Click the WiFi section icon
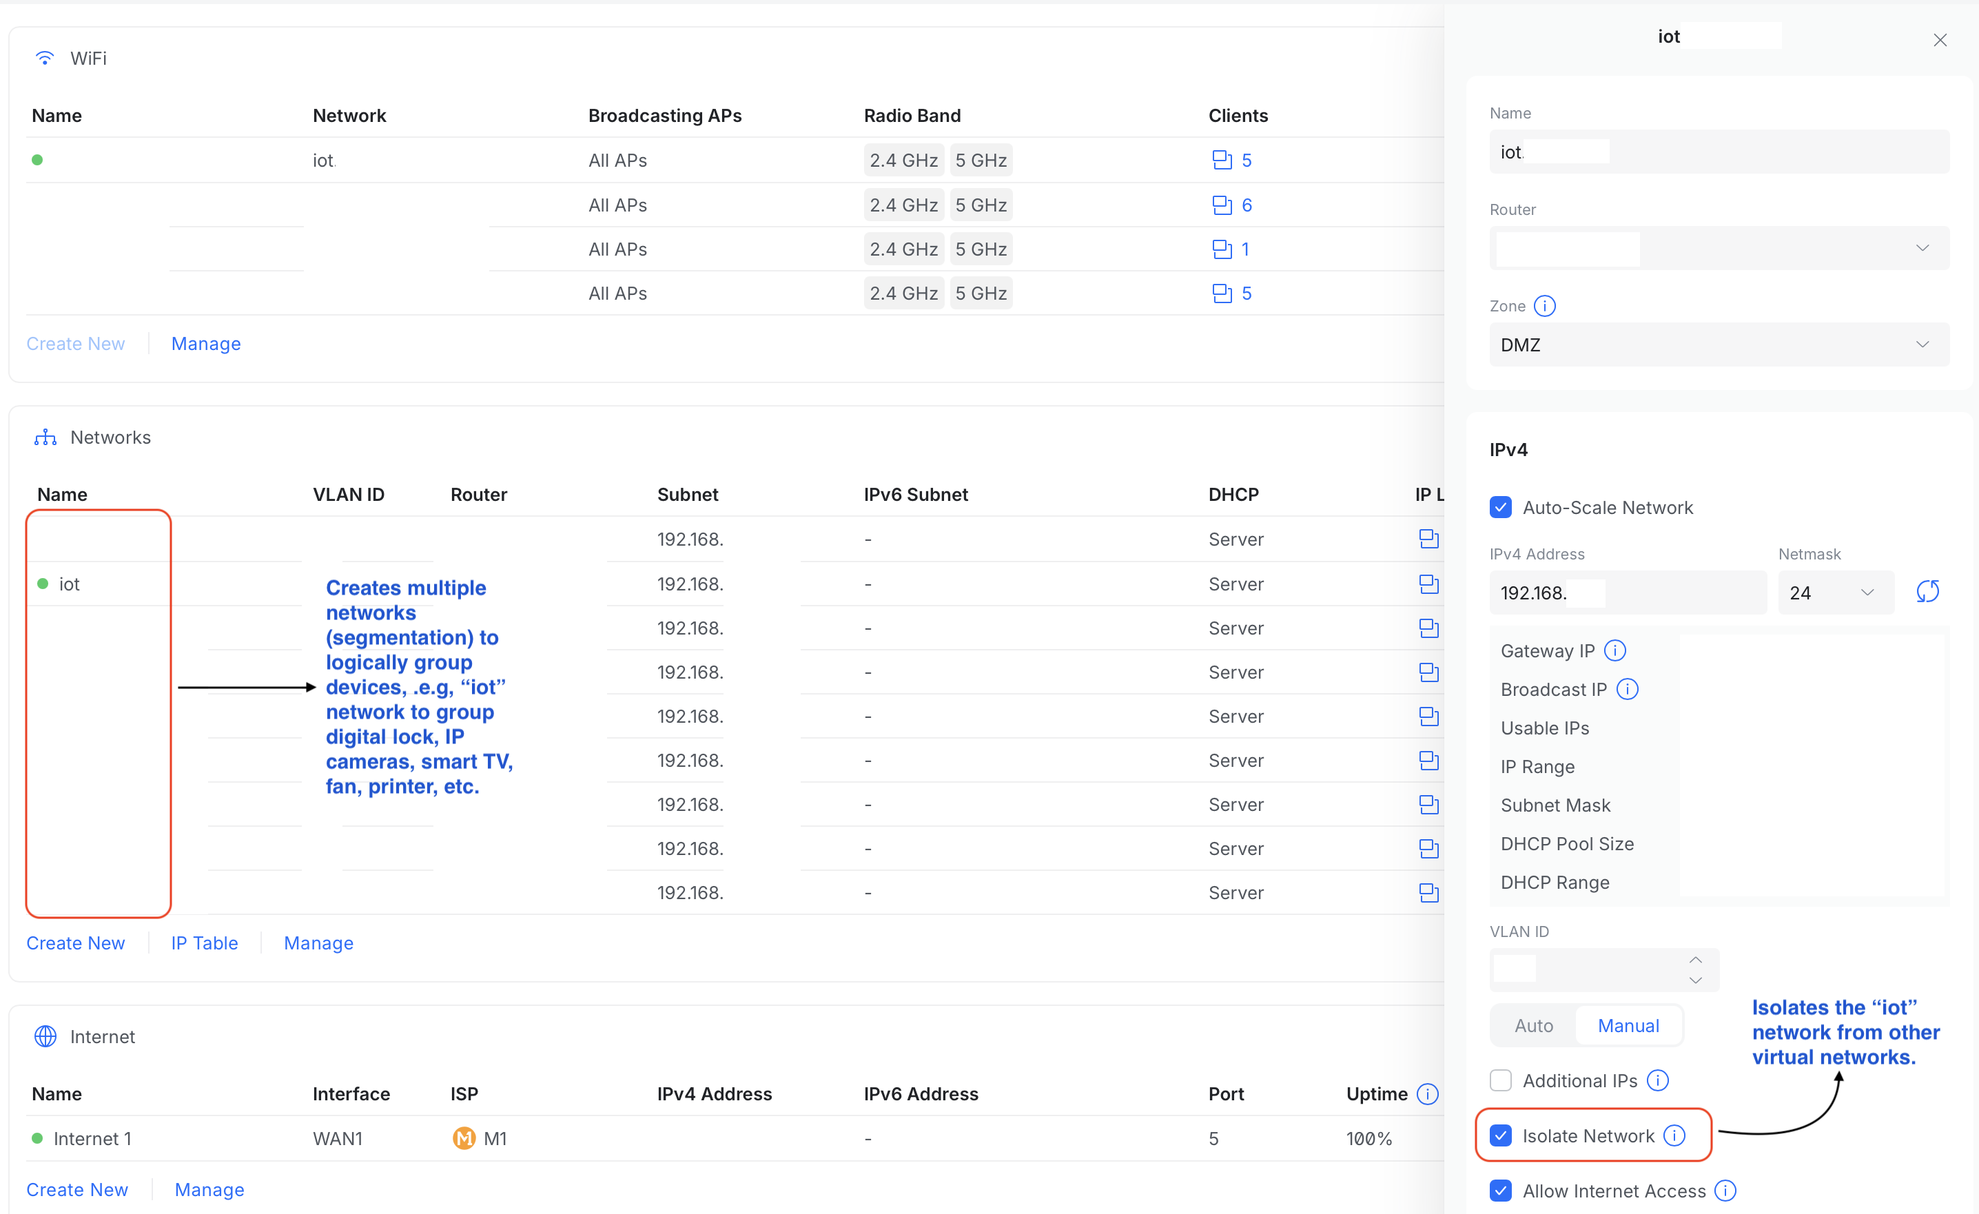Screen dimensions: 1979x1214 click(44, 58)
